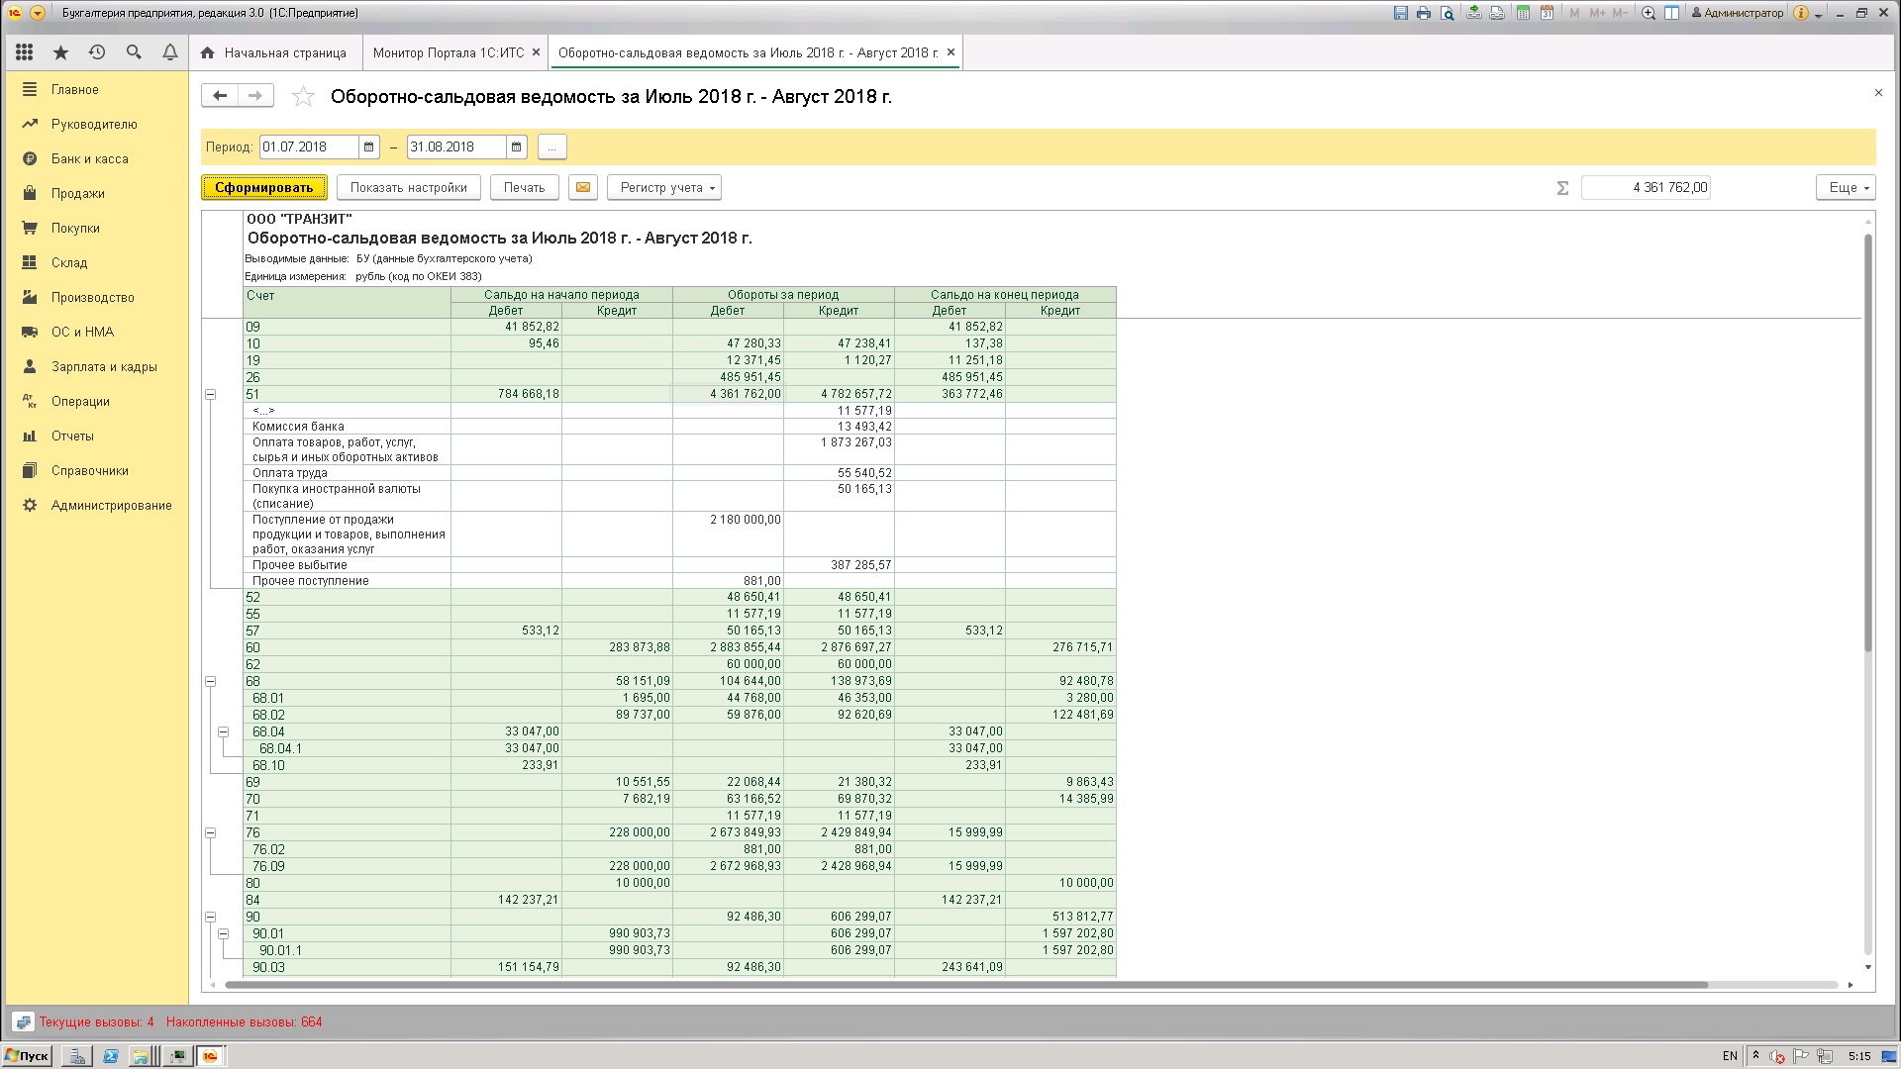
Task: Open the history clock icon
Action: pos(97,52)
